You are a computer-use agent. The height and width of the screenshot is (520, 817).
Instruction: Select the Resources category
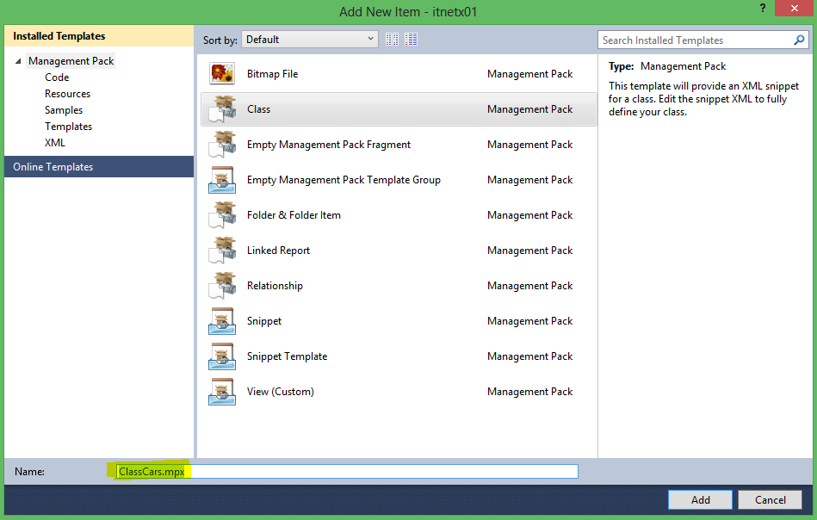67,94
